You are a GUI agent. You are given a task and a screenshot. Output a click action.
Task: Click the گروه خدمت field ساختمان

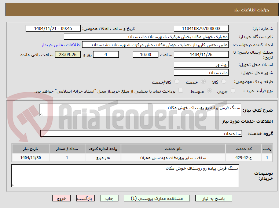point(141,133)
